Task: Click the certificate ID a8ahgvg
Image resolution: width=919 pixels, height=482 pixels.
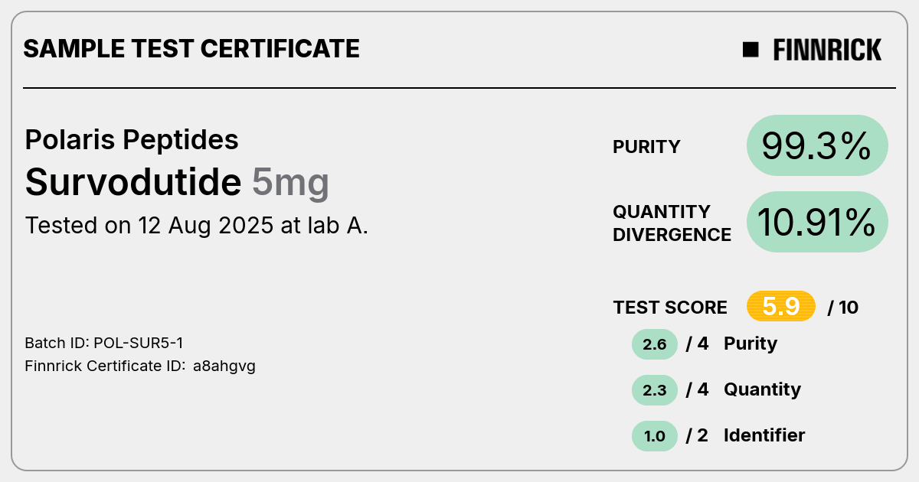Action: [x=224, y=366]
